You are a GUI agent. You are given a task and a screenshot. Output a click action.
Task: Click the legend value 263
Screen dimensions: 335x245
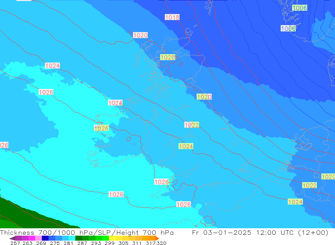click(x=27, y=243)
